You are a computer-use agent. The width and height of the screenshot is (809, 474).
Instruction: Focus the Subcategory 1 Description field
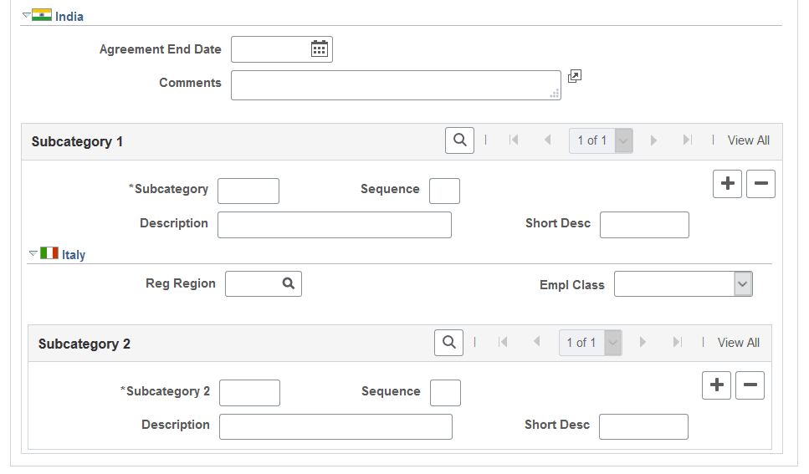(x=334, y=225)
